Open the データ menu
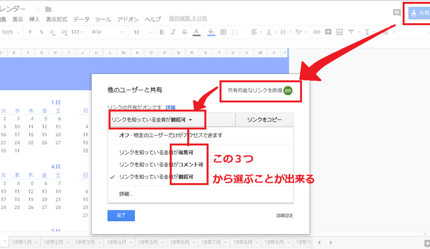 [81, 19]
